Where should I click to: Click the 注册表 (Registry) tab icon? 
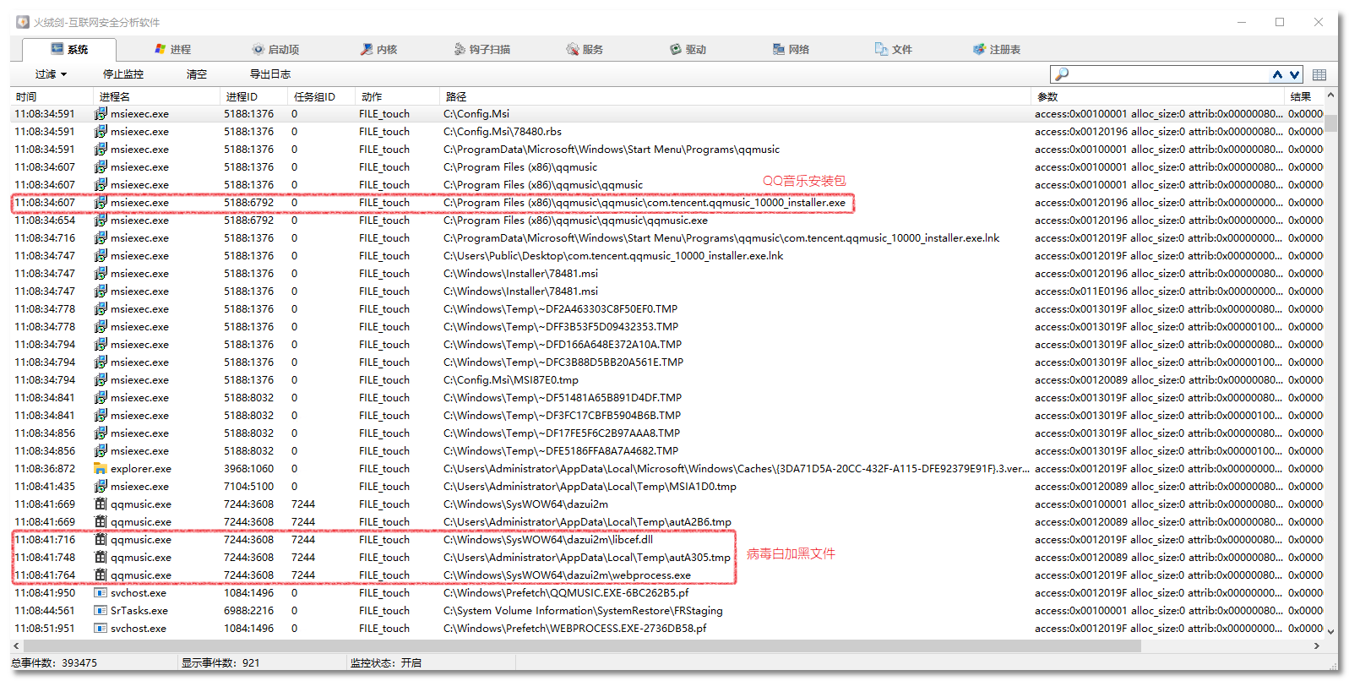979,49
